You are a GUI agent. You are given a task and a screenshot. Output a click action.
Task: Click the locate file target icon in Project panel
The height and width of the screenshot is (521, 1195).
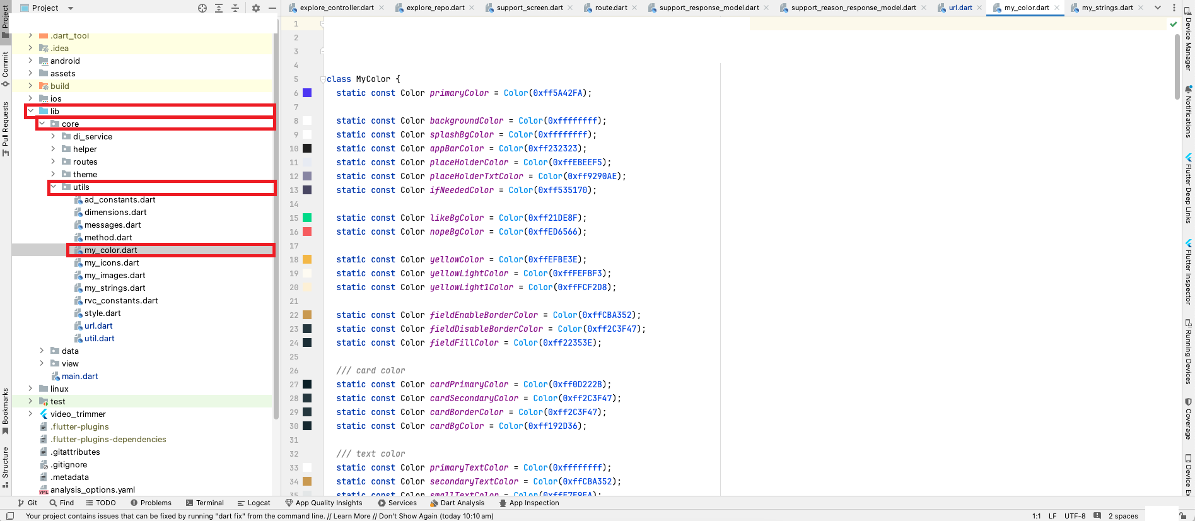pyautogui.click(x=202, y=8)
